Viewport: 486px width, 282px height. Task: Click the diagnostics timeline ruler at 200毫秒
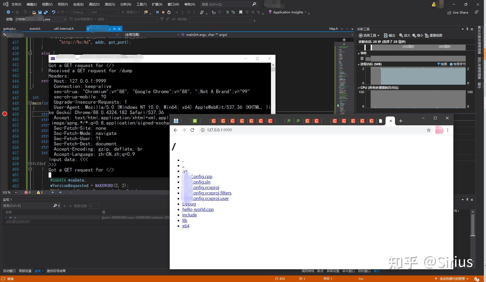coord(408,47)
